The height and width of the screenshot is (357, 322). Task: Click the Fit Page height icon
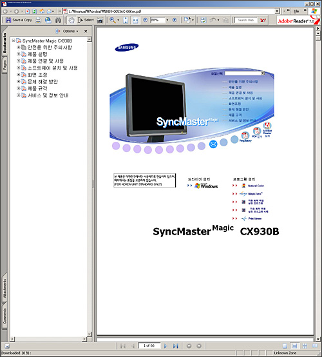coord(126,20)
